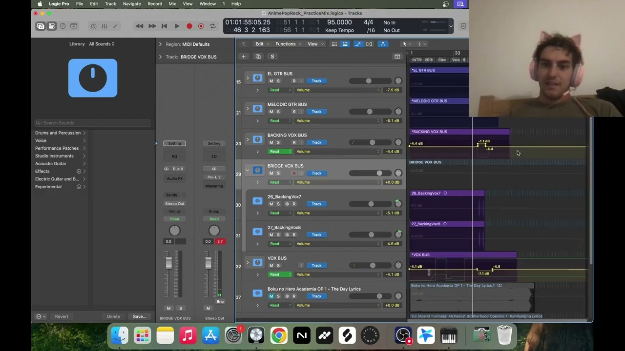Open the Functions menu in tracks area
The image size is (625, 351).
tap(288, 44)
